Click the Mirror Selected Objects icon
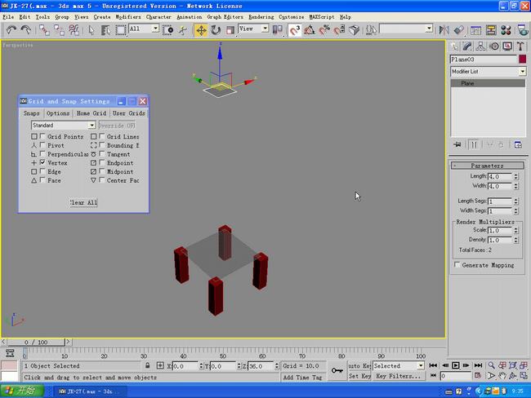Image resolution: width=531 pixels, height=398 pixels. 444,30
